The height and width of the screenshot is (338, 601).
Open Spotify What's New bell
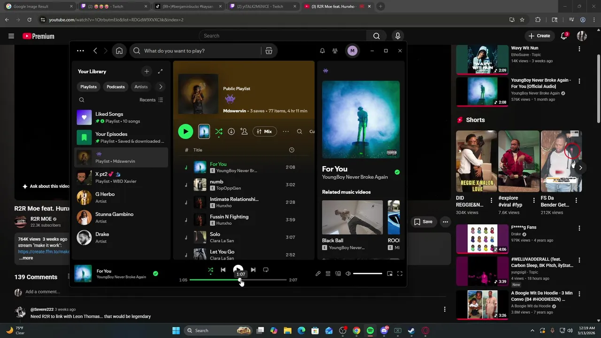point(322,51)
